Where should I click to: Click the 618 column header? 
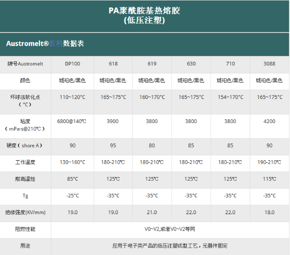tap(113, 64)
